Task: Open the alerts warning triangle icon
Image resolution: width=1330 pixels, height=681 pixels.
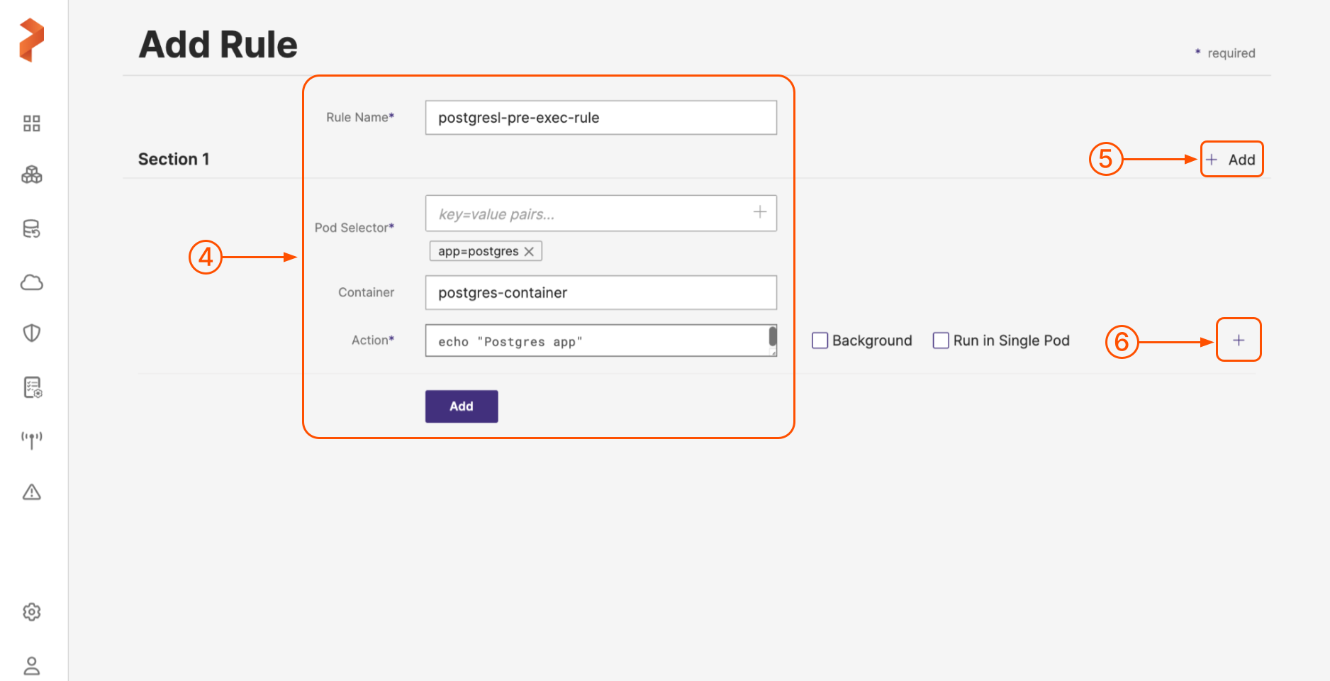Action: pyautogui.click(x=32, y=492)
